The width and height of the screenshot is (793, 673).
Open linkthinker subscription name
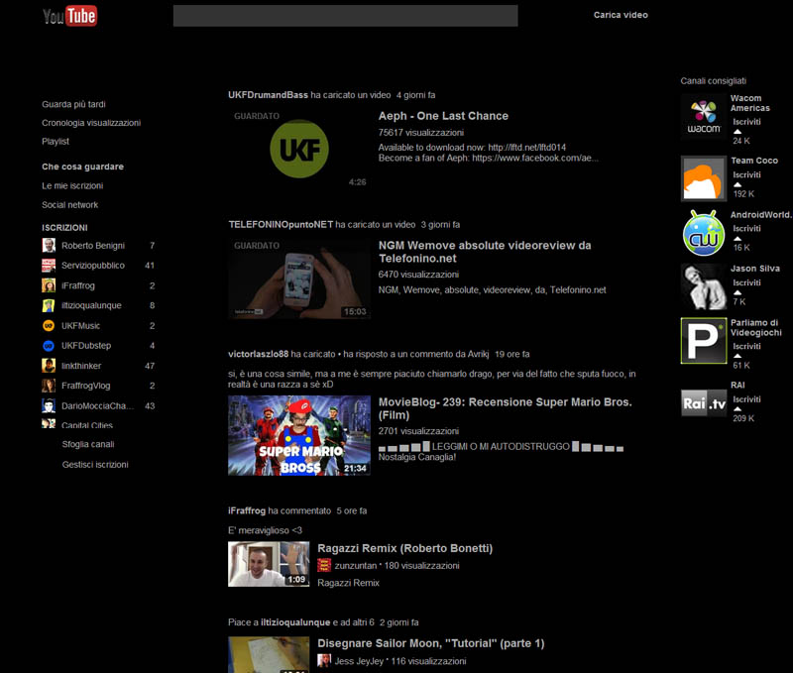click(81, 366)
